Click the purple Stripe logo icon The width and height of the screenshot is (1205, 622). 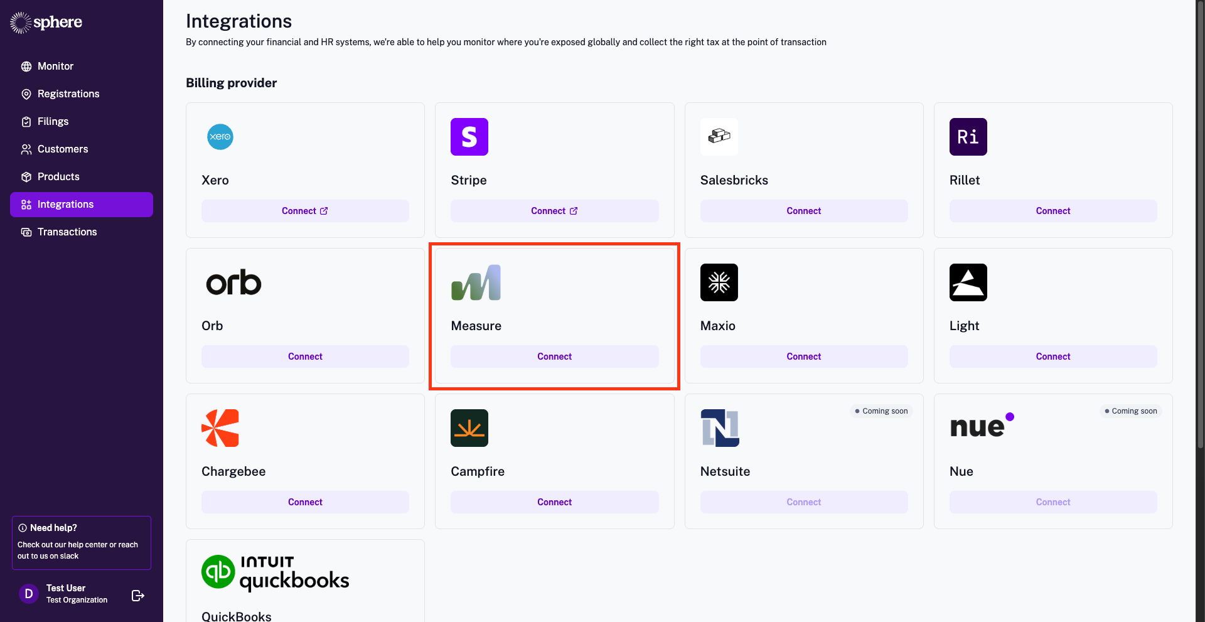(469, 137)
